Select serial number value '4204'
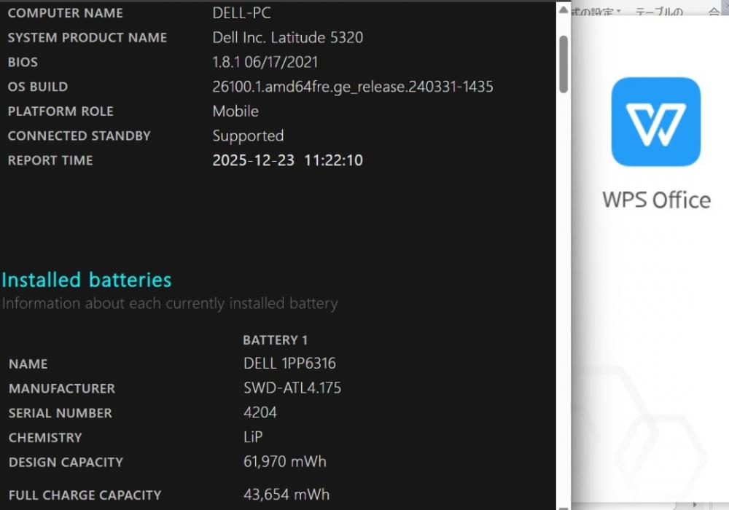The height and width of the screenshot is (510, 729). (260, 412)
